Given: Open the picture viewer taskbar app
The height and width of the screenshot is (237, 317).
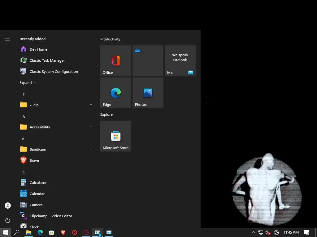Looking at the screenshot, I should tap(109, 232).
